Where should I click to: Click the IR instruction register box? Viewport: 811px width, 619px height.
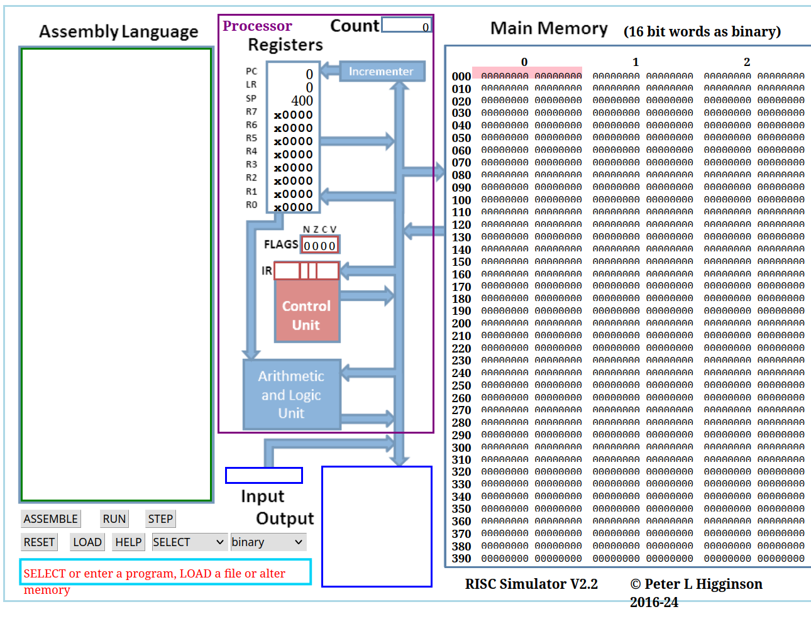pos(306,271)
